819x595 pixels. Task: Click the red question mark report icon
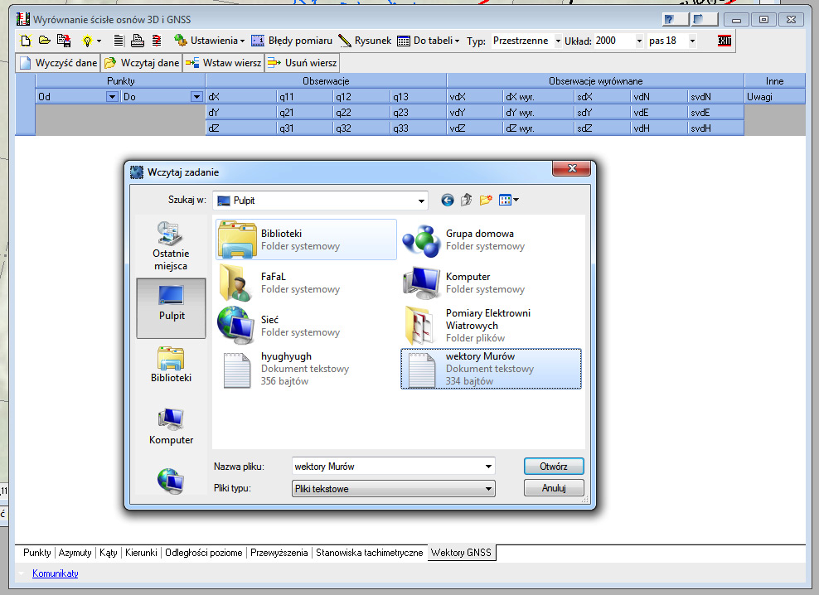point(157,41)
